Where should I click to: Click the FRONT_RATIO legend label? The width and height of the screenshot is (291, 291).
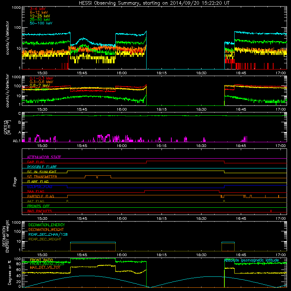41,260
